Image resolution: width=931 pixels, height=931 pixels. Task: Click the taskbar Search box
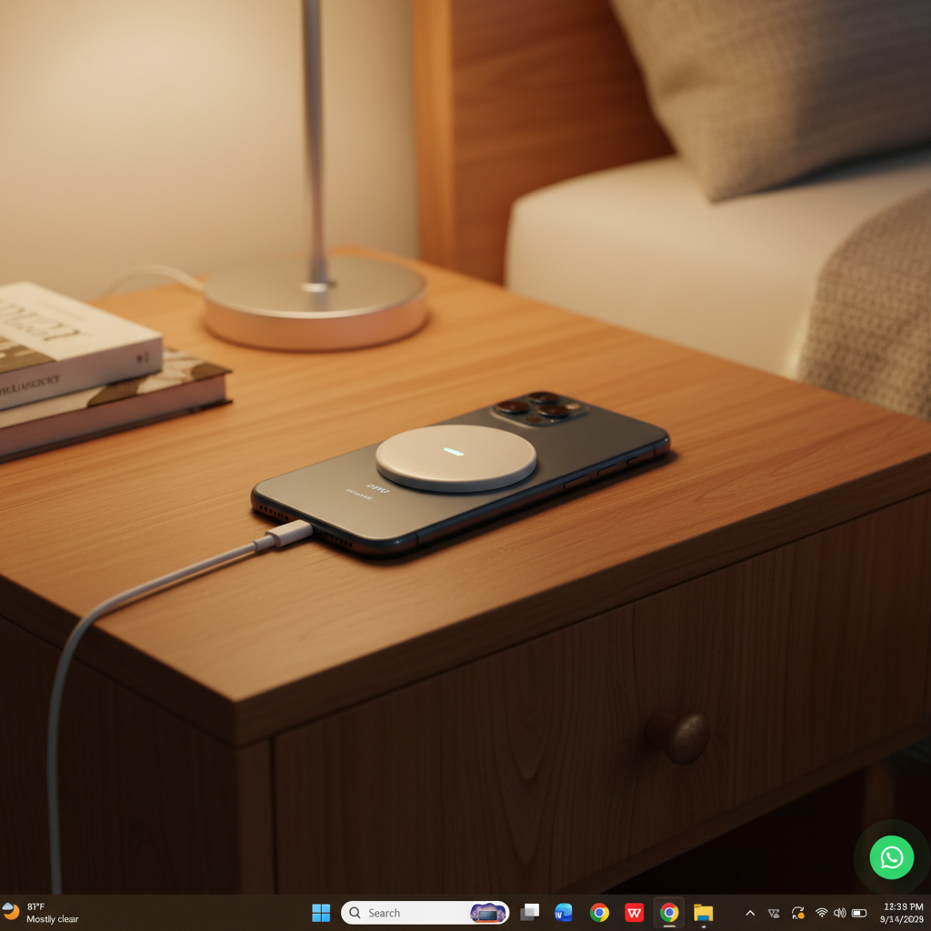click(x=425, y=913)
